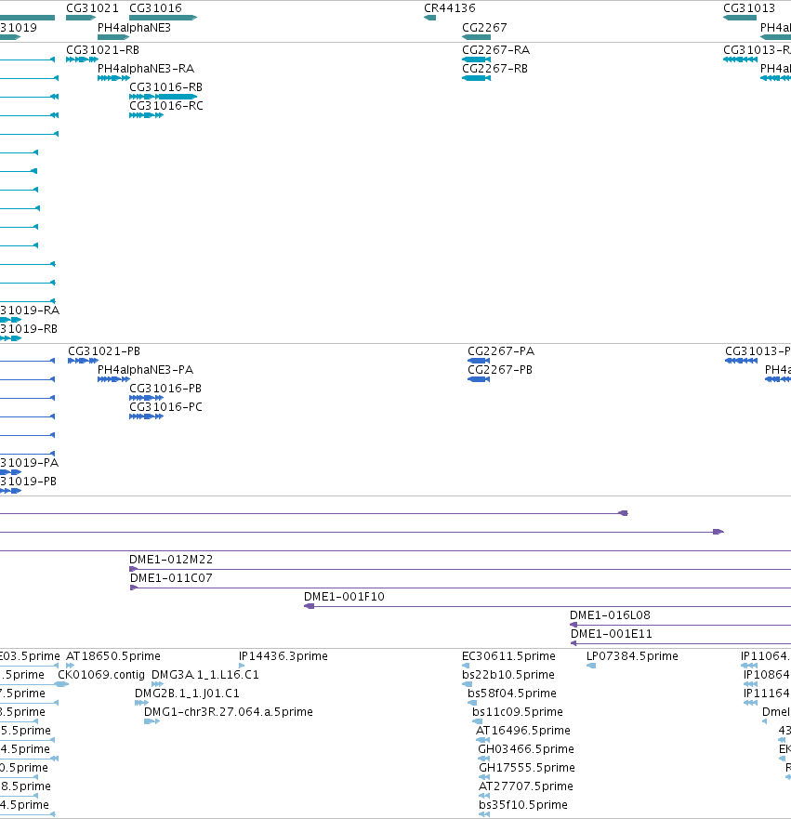This screenshot has width=791, height=819.
Task: Select EST IP14436.3prime
Action: 283,656
